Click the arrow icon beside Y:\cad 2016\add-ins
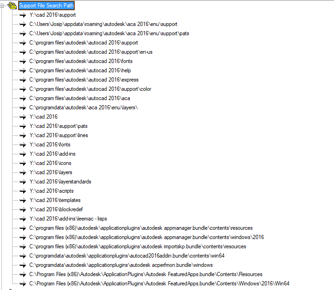334x290 pixels. pos(23,154)
